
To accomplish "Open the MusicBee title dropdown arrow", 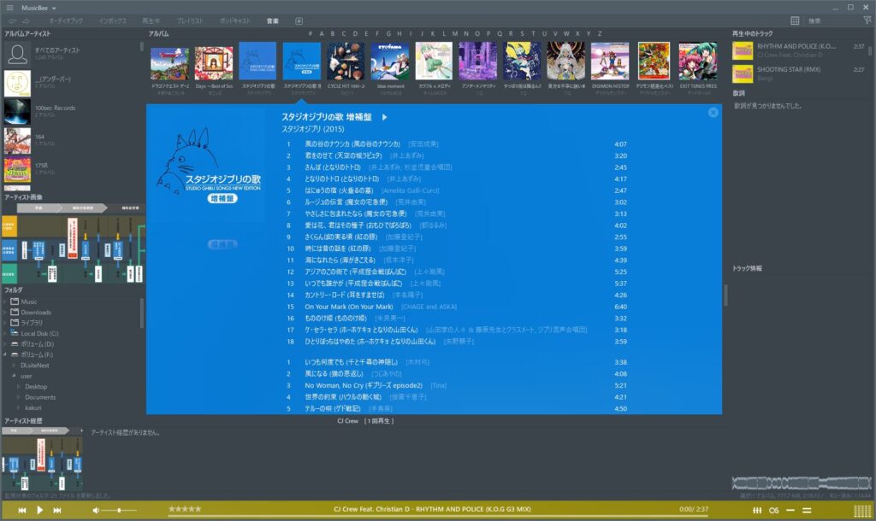I will 54,9.
